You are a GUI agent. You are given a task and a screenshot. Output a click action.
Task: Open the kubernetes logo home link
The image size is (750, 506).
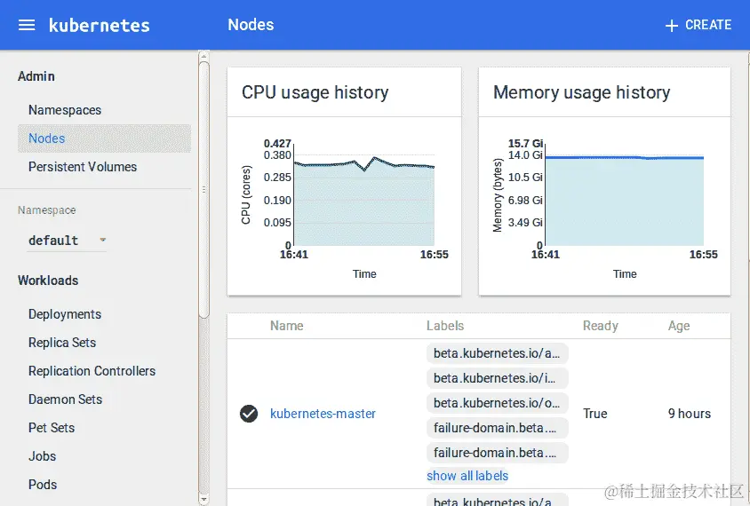point(99,25)
